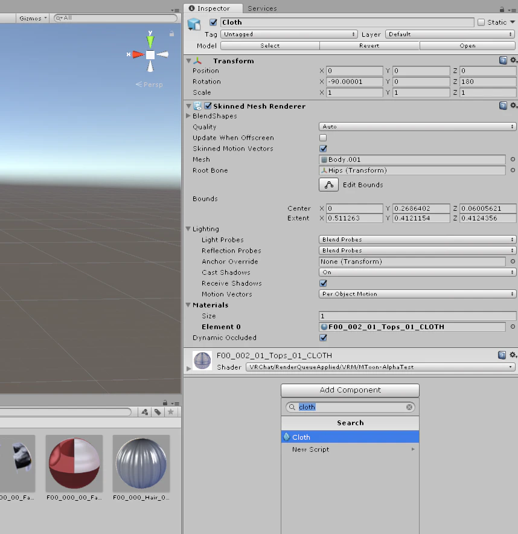Open the Motion Vectors dropdown

click(x=417, y=294)
